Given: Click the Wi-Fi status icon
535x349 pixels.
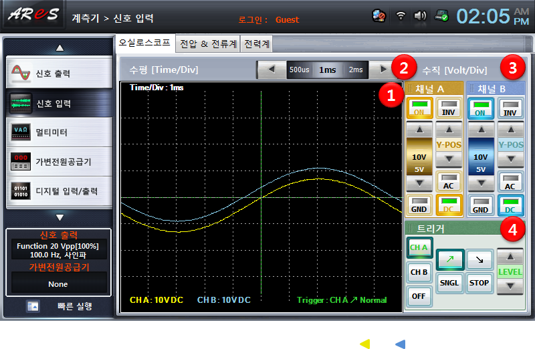Looking at the screenshot, I should (x=401, y=15).
